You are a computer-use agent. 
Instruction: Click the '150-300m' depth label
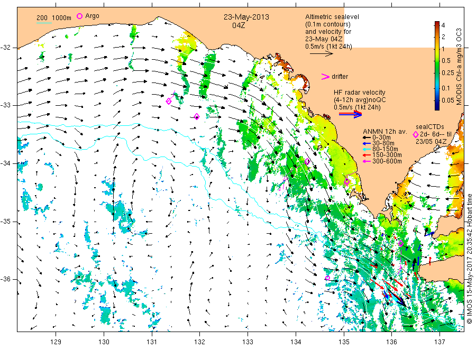click(387, 155)
